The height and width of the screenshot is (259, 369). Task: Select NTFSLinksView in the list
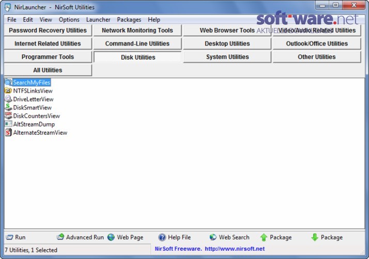(x=33, y=91)
